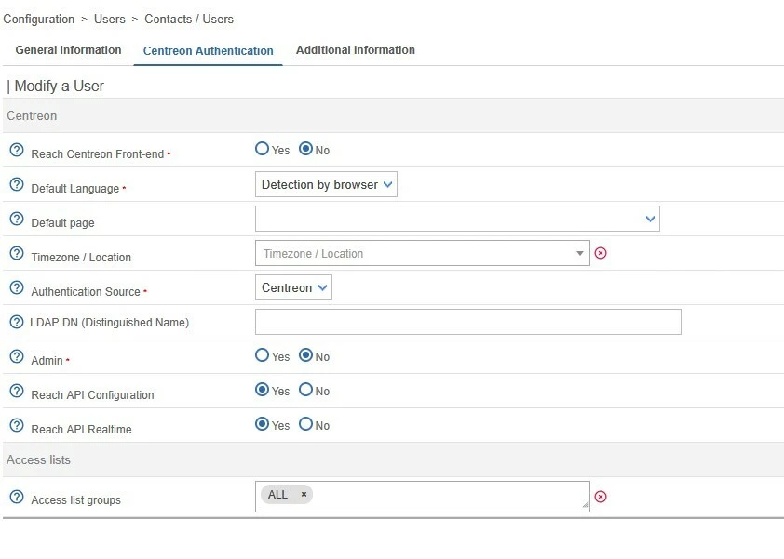The image size is (784, 559).
Task: Expand the Default page dropdown
Action: [457, 219]
